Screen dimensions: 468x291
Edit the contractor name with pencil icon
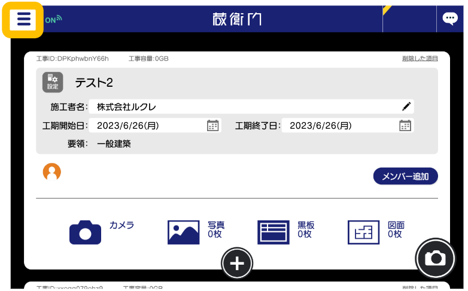[406, 107]
